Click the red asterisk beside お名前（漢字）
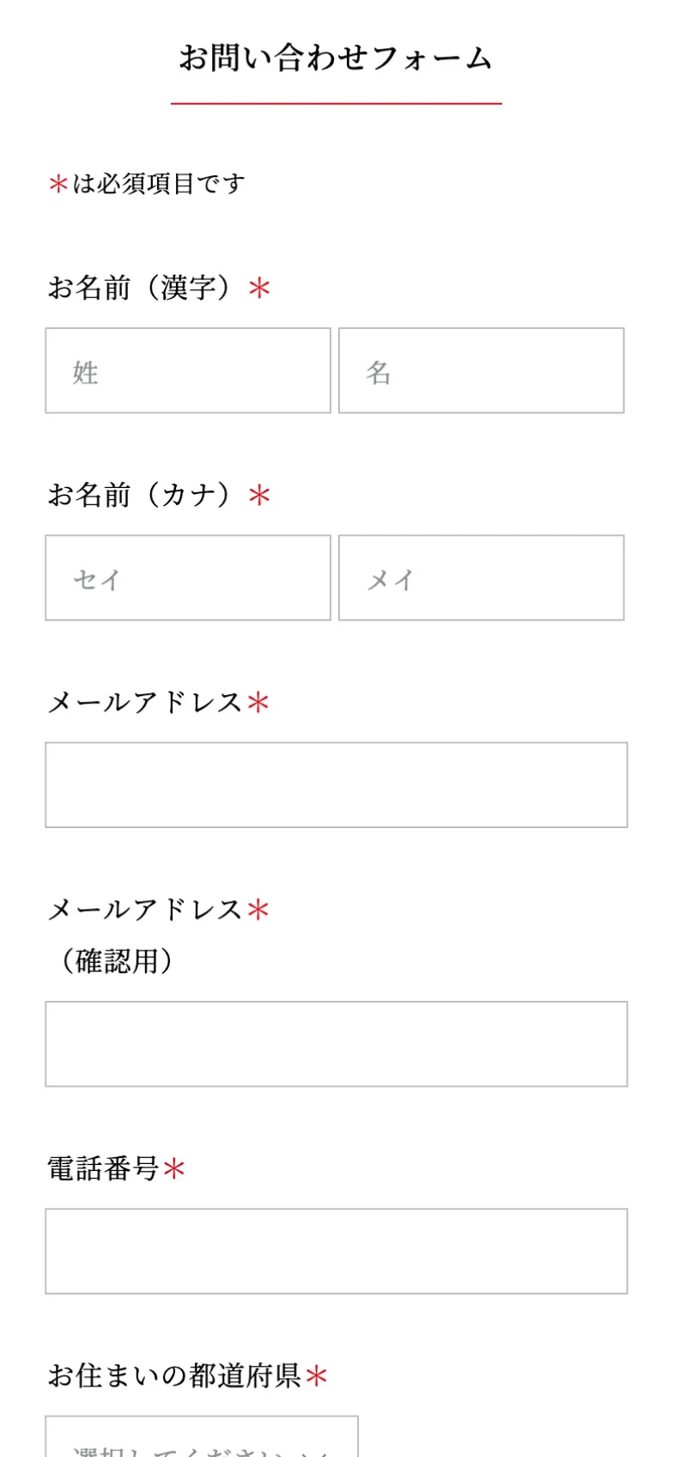 click(x=259, y=289)
